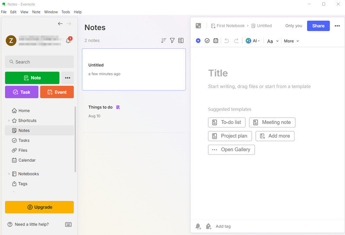Add a reminder to the note
Image resolution: width=345 pixels, height=235 pixels.
click(x=198, y=226)
